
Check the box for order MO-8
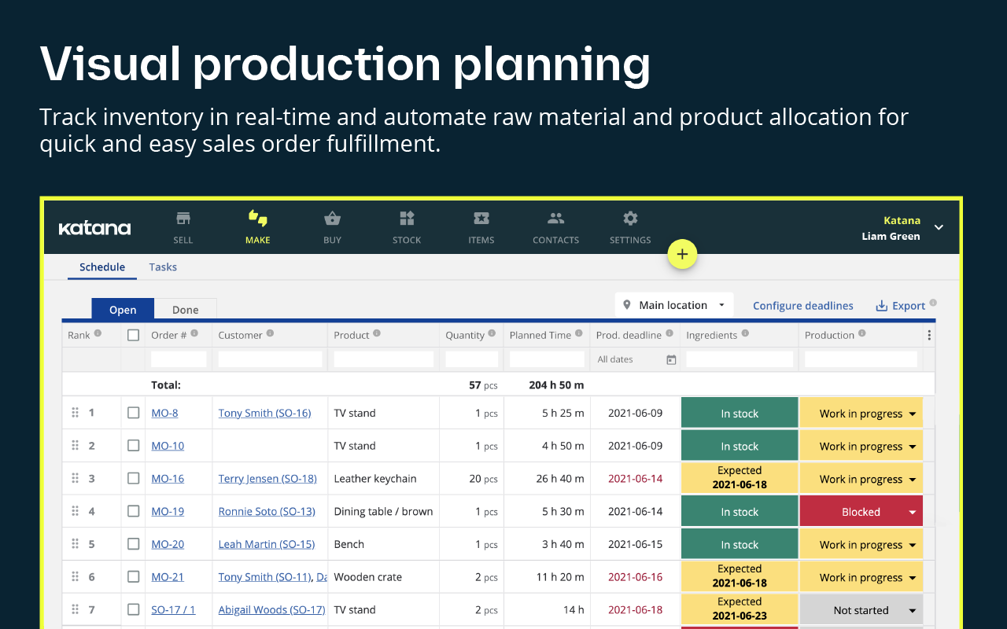pos(134,413)
